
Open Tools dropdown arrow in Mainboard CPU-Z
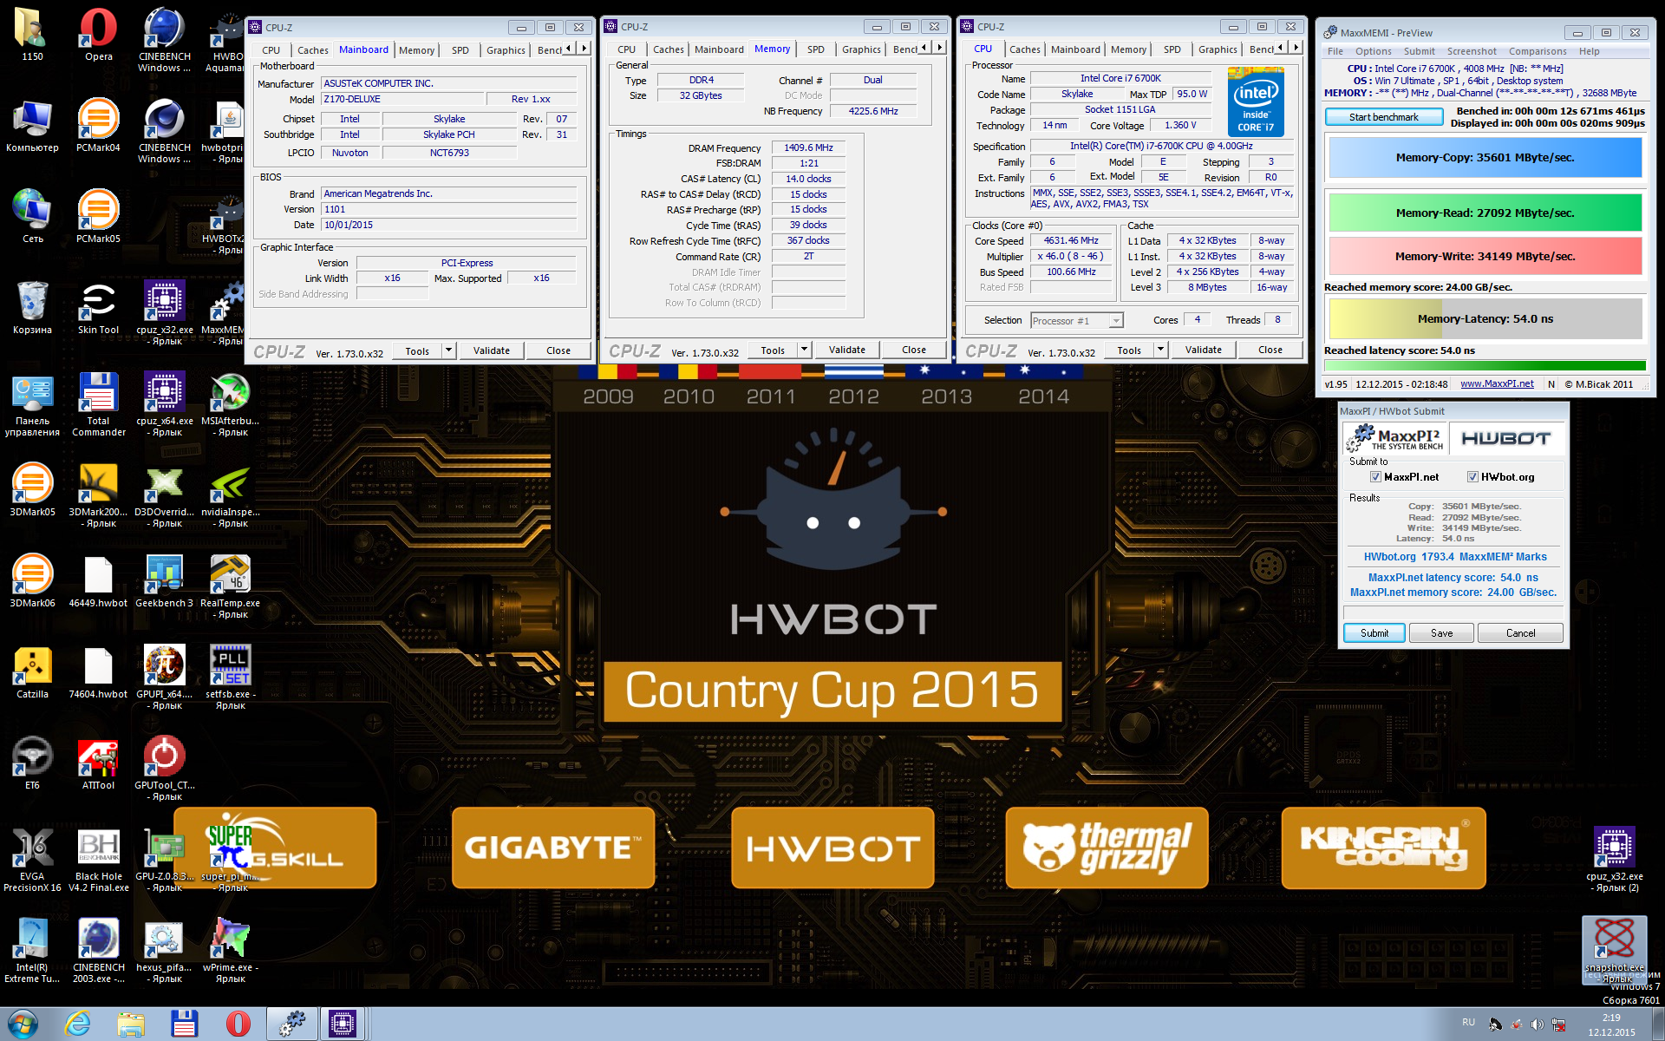(449, 350)
